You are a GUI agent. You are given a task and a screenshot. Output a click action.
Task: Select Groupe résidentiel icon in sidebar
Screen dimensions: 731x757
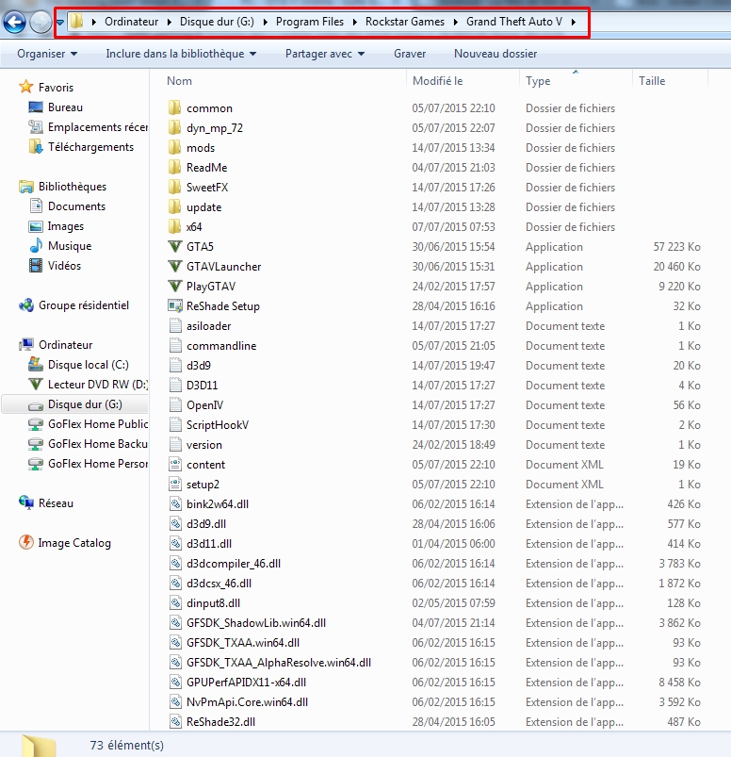coord(26,305)
